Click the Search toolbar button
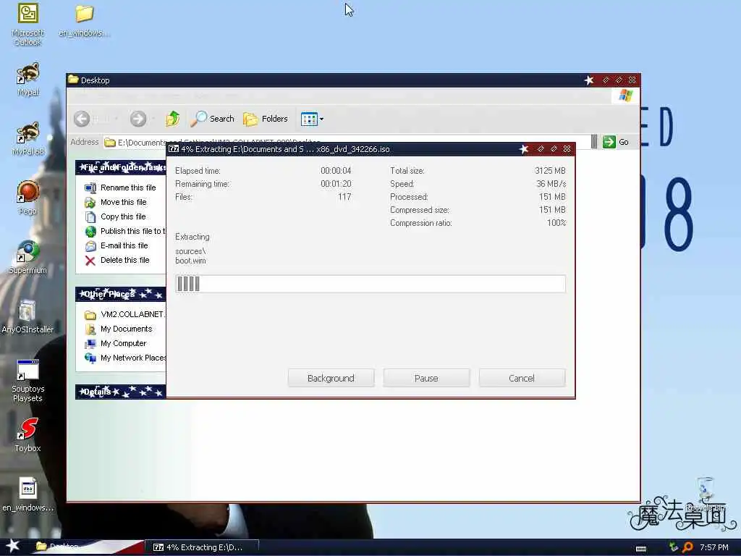The image size is (741, 556). tap(213, 119)
